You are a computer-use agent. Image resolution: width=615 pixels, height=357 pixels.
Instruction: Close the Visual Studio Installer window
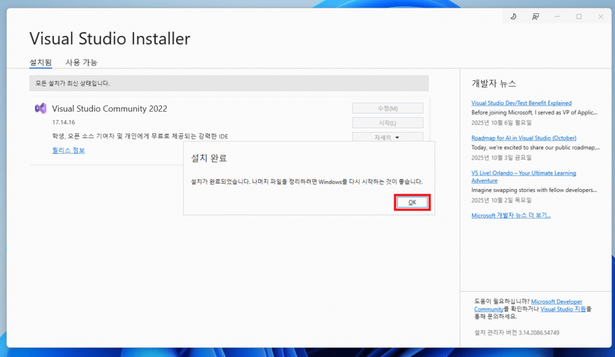coord(601,17)
